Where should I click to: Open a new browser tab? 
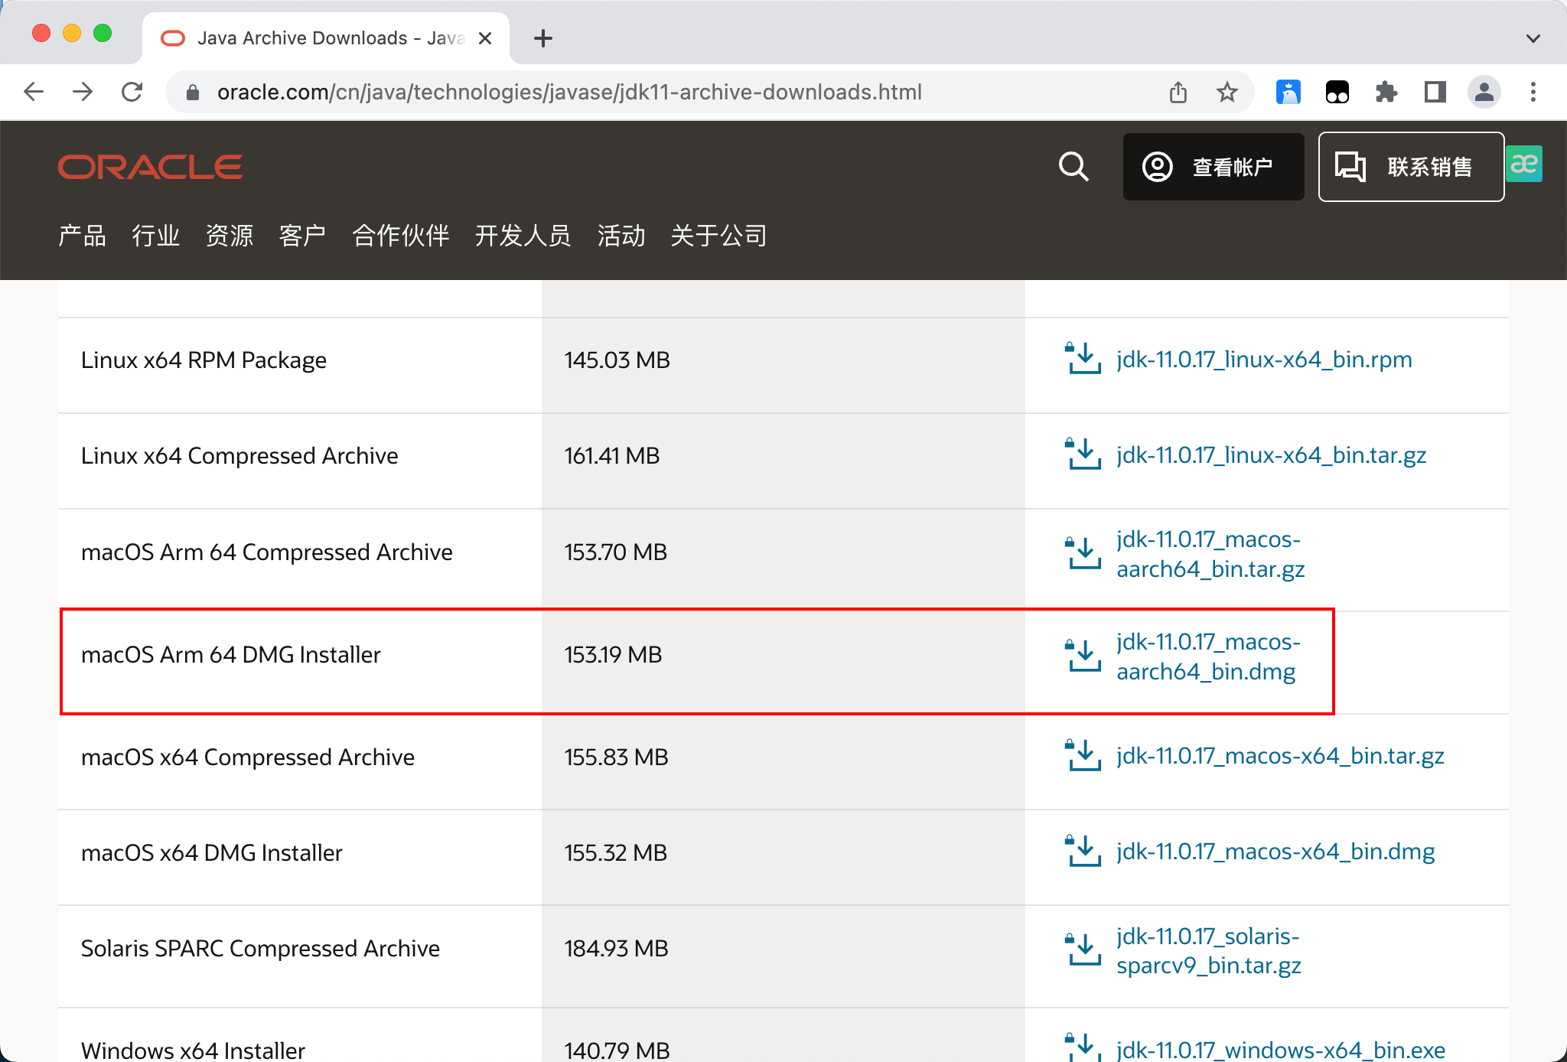pyautogui.click(x=543, y=38)
